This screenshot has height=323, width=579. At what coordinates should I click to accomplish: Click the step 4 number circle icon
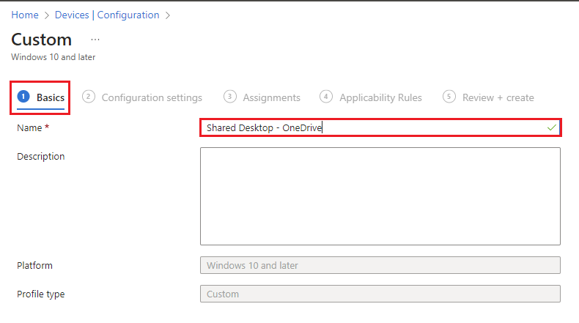326,97
